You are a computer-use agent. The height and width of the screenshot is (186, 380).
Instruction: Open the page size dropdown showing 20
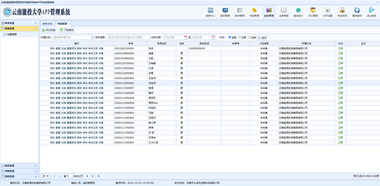click(45, 175)
